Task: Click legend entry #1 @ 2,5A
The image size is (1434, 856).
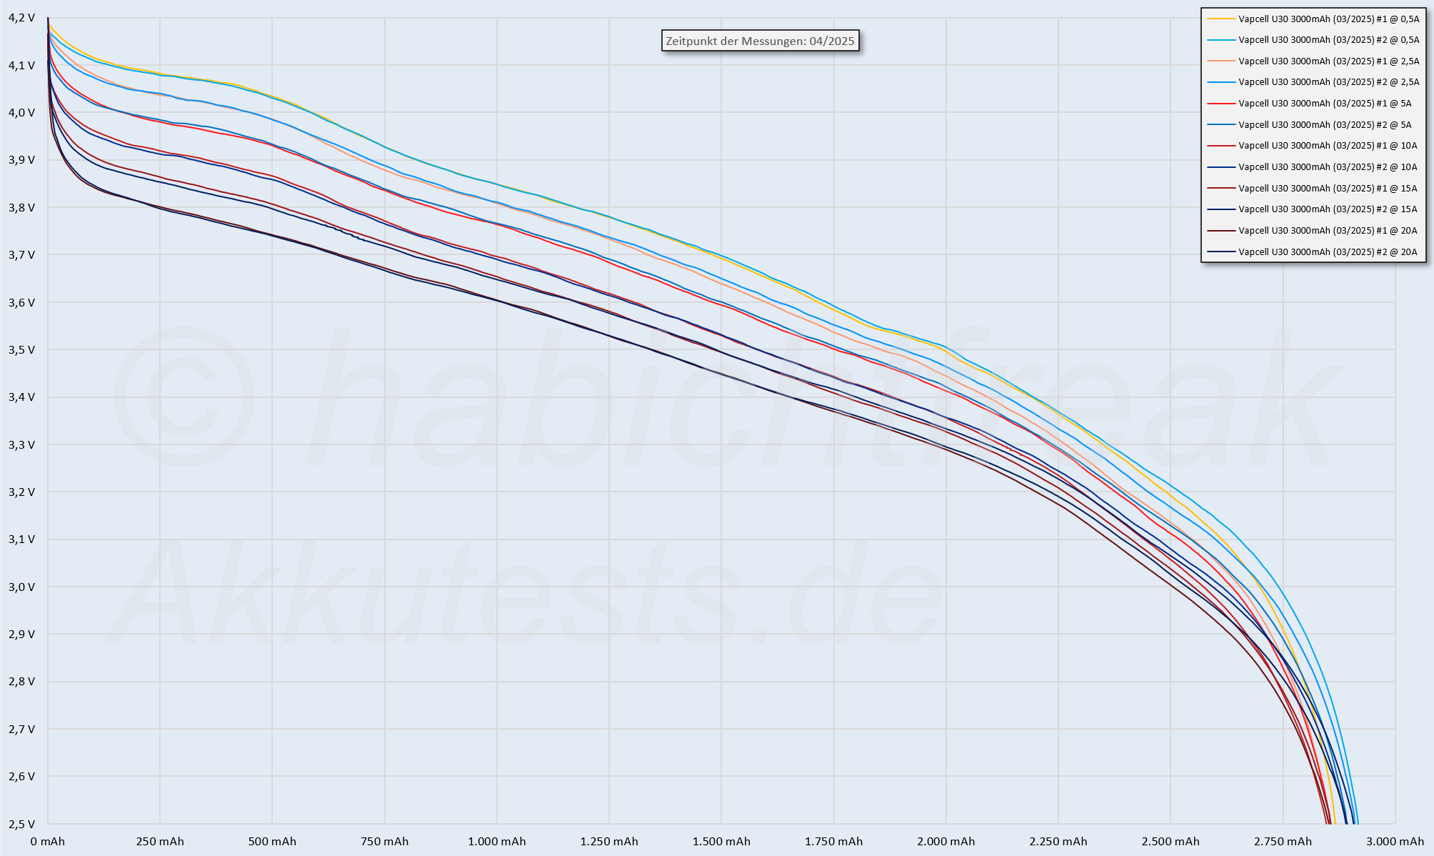Action: pyautogui.click(x=1328, y=61)
